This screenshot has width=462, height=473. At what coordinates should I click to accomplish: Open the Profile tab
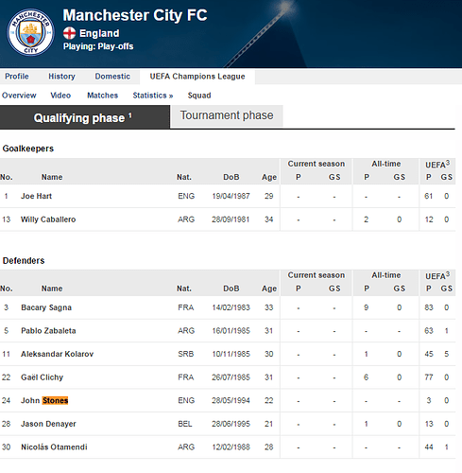17,77
